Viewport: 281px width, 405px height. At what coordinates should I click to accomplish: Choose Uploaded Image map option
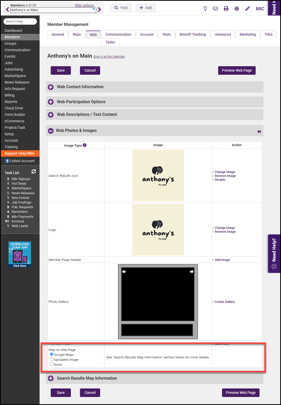point(52,359)
